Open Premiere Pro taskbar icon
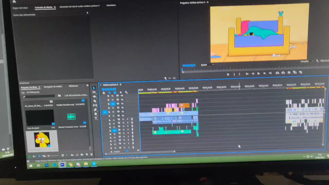 coord(62,165)
